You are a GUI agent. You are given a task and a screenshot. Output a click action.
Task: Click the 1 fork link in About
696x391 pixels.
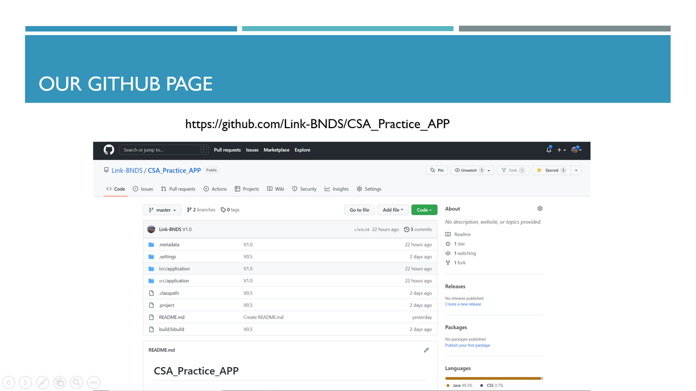(x=456, y=263)
